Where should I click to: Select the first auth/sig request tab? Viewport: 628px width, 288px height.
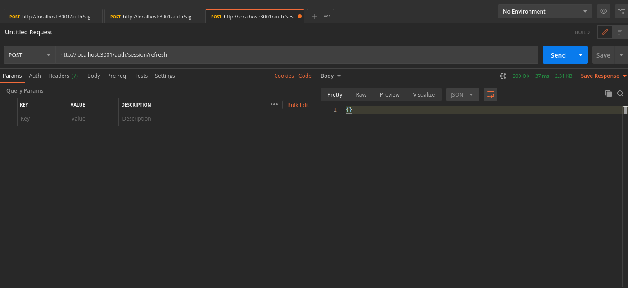pyautogui.click(x=53, y=16)
